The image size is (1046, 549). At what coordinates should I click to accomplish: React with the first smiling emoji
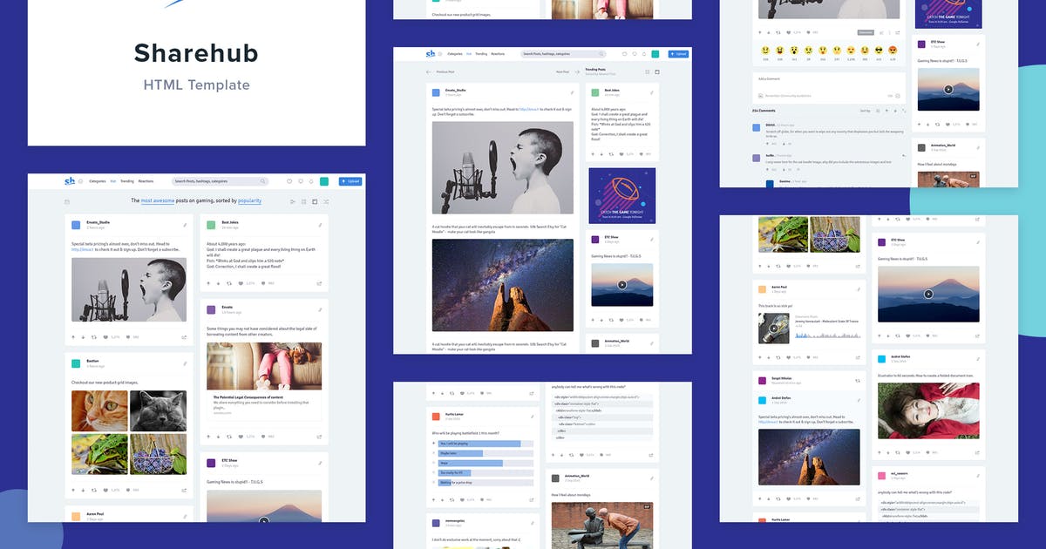766,51
